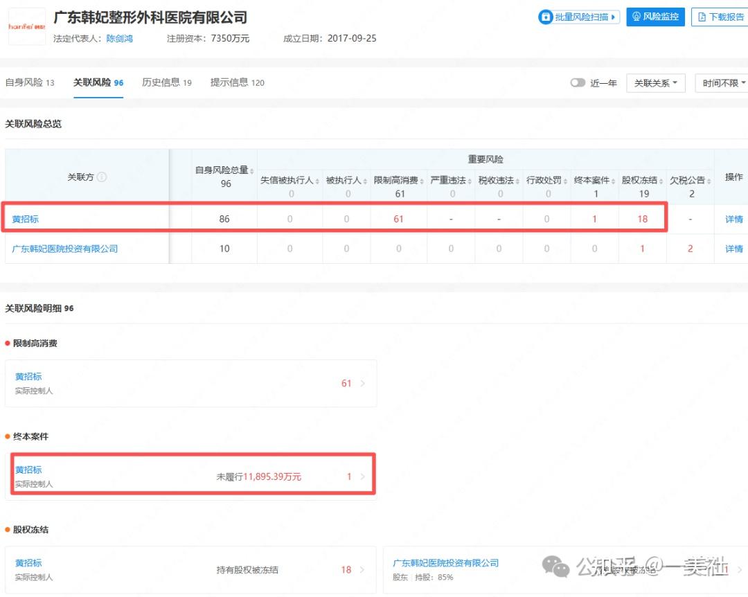Switch to 自身风险 13 tab
Image resolution: width=748 pixels, height=597 pixels.
[30, 82]
